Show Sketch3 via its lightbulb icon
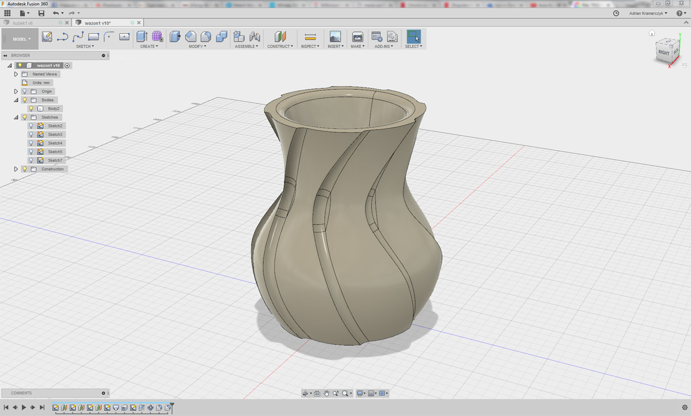691x416 pixels. 31,135
